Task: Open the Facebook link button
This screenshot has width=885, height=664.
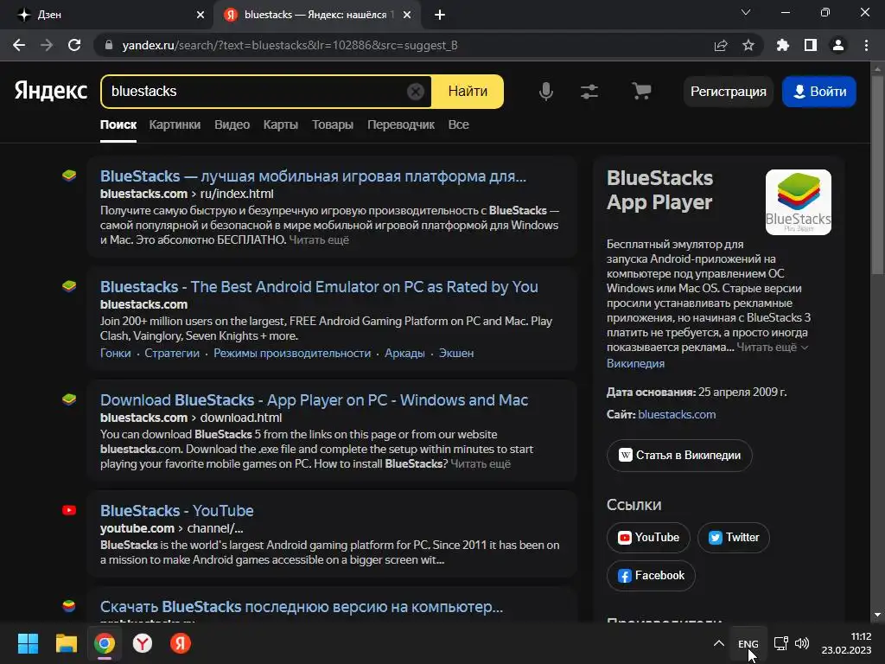Action: tap(651, 576)
